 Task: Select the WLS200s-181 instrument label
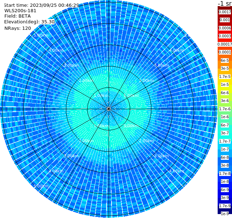[x=20, y=11]
